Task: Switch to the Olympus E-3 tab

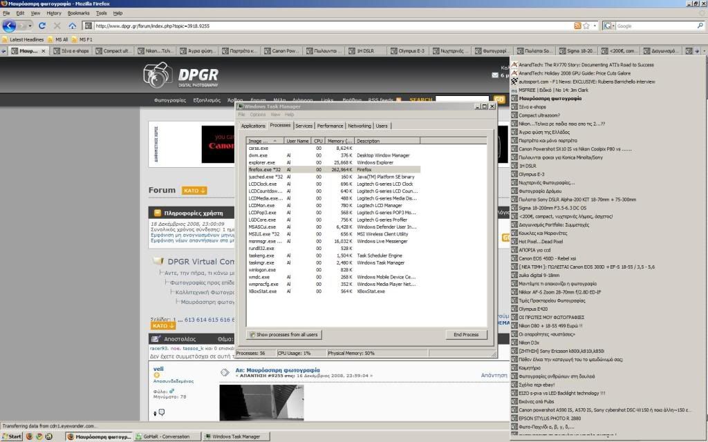Action: click(x=408, y=51)
